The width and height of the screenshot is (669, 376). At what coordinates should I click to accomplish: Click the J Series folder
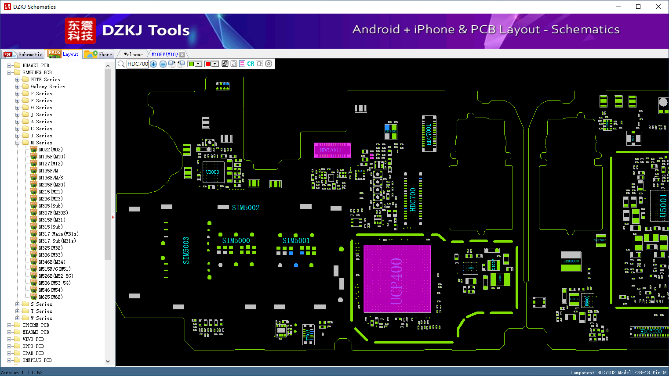click(x=41, y=115)
